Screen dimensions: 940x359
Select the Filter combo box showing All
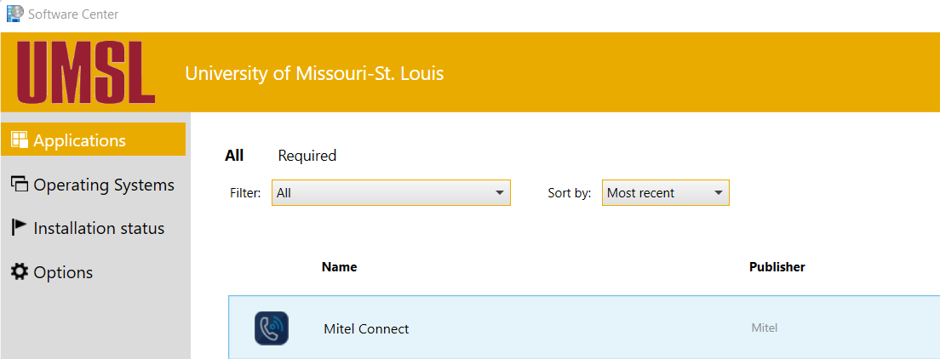coord(383,193)
